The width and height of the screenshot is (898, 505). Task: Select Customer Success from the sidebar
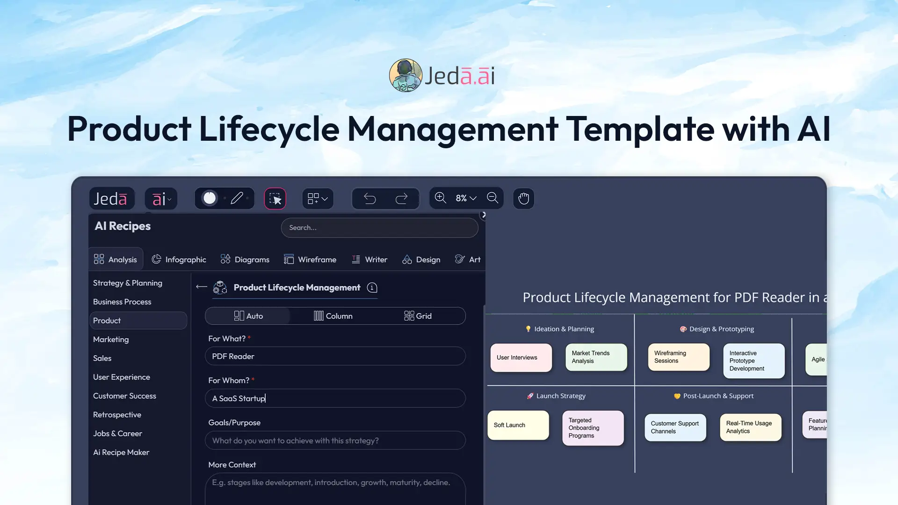(124, 396)
